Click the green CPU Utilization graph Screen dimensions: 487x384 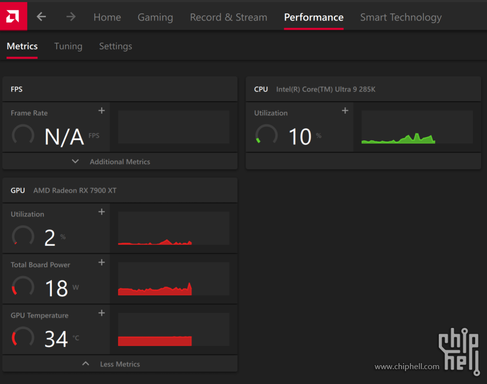(x=417, y=127)
